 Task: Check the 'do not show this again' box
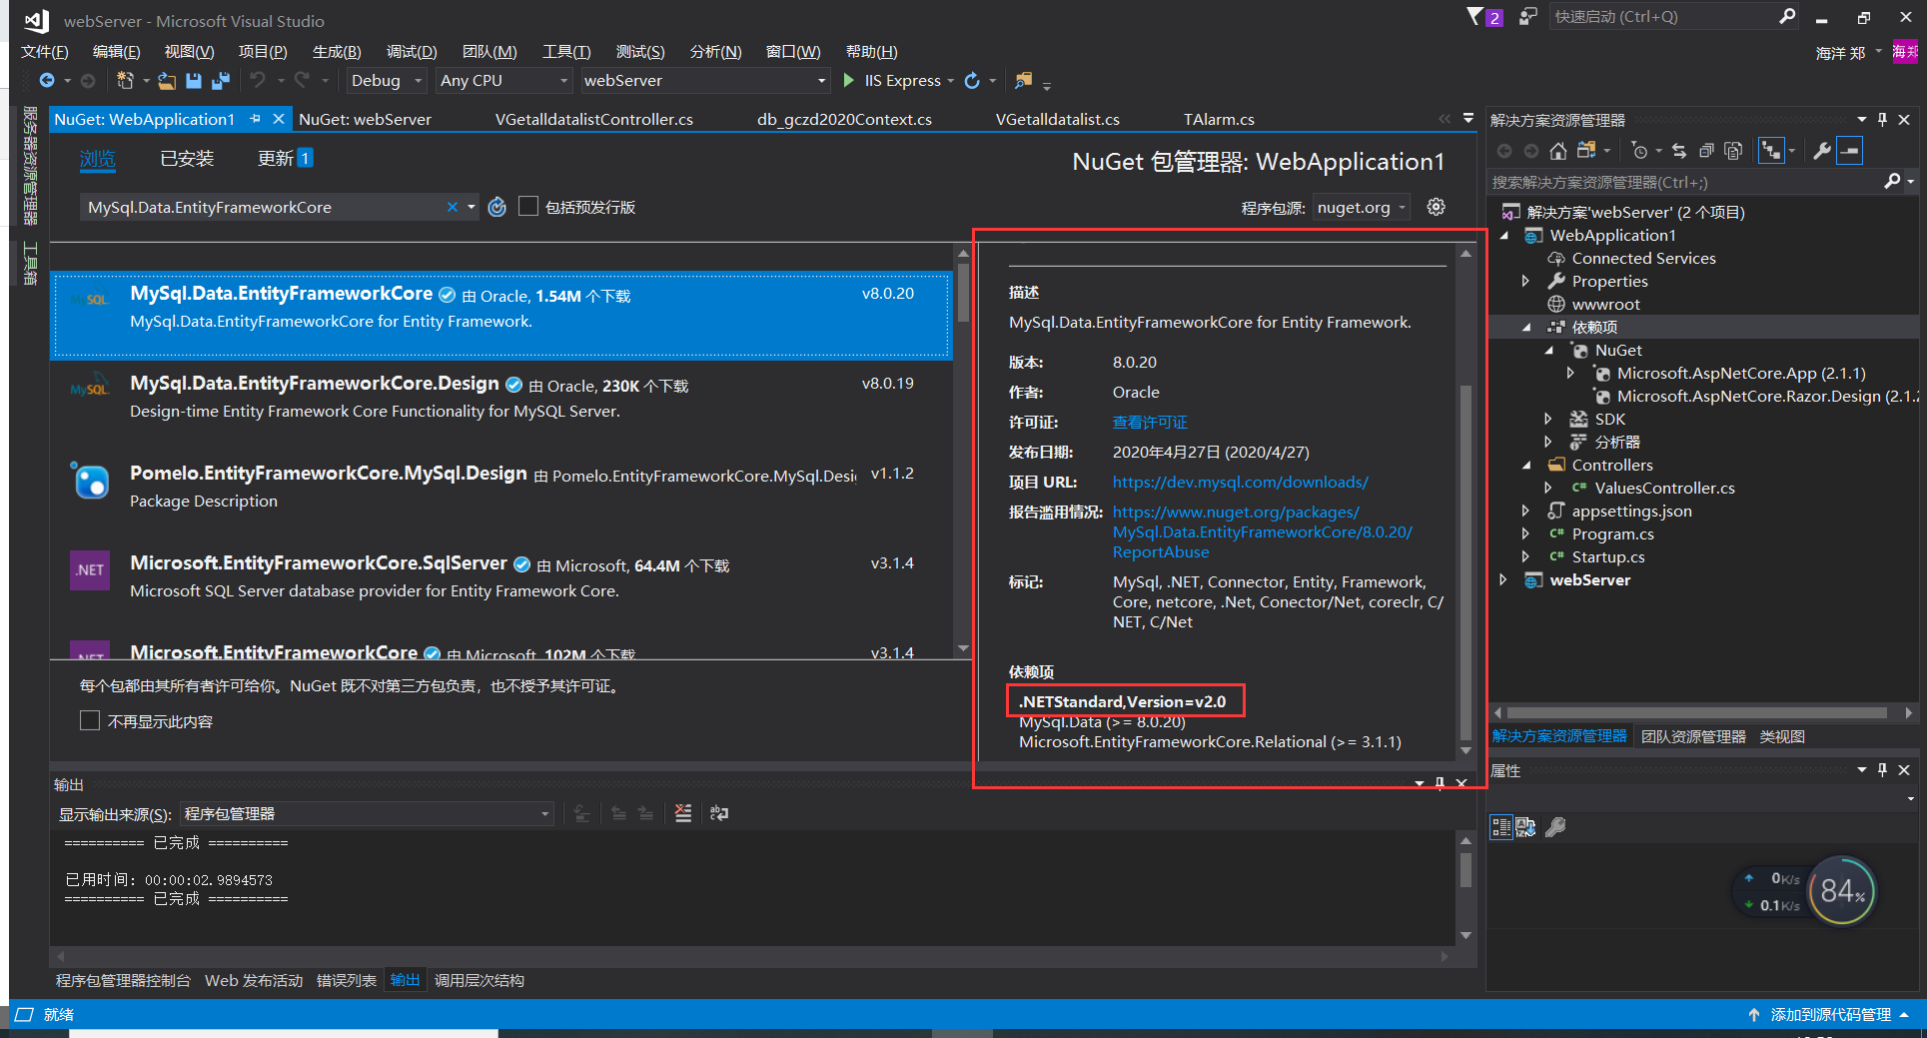(90, 721)
